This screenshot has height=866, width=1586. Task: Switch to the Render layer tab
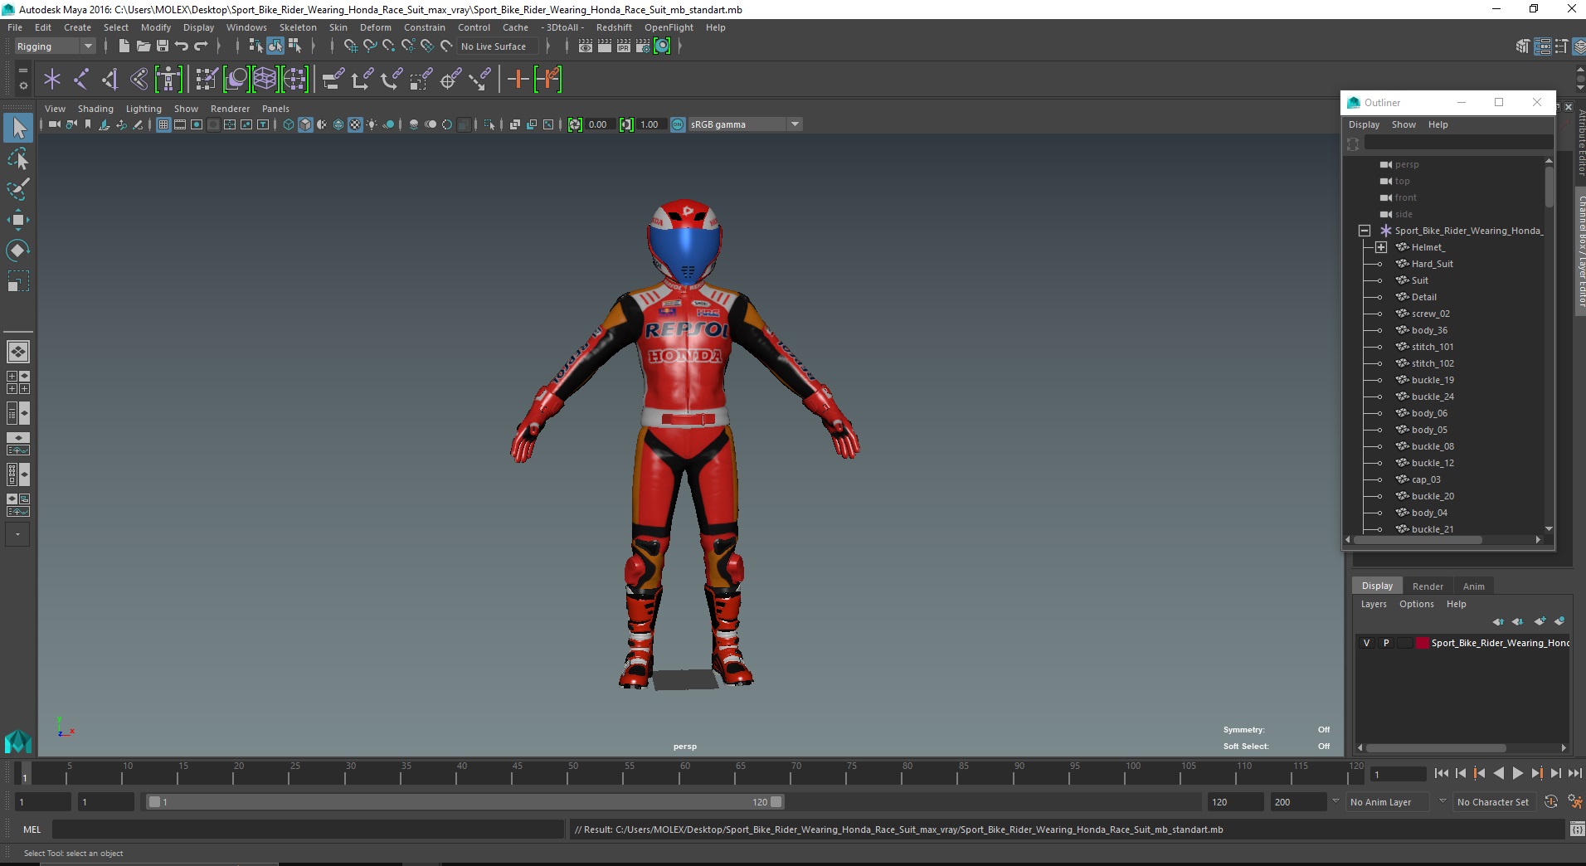click(x=1428, y=586)
